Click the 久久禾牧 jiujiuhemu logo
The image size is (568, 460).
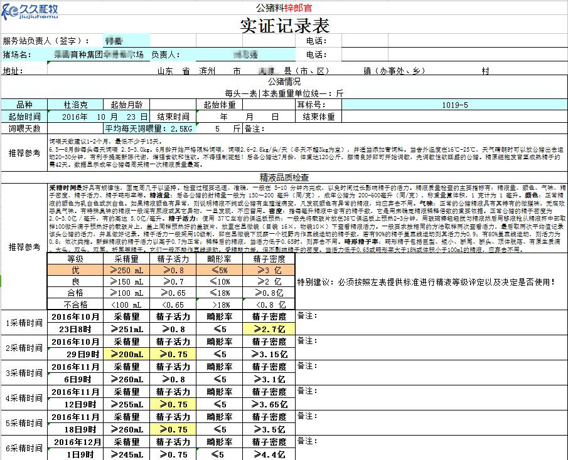pos(29,11)
